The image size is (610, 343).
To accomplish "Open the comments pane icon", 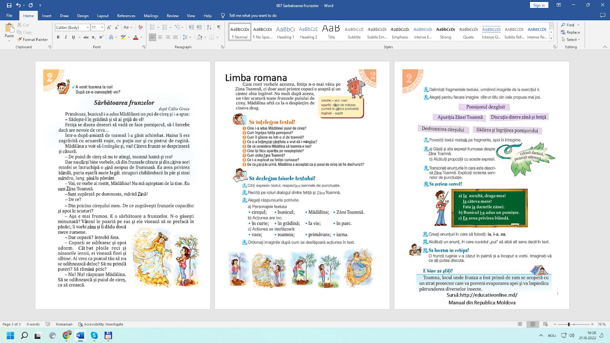I will 602,16.
